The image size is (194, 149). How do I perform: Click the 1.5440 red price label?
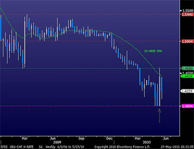[187, 15]
